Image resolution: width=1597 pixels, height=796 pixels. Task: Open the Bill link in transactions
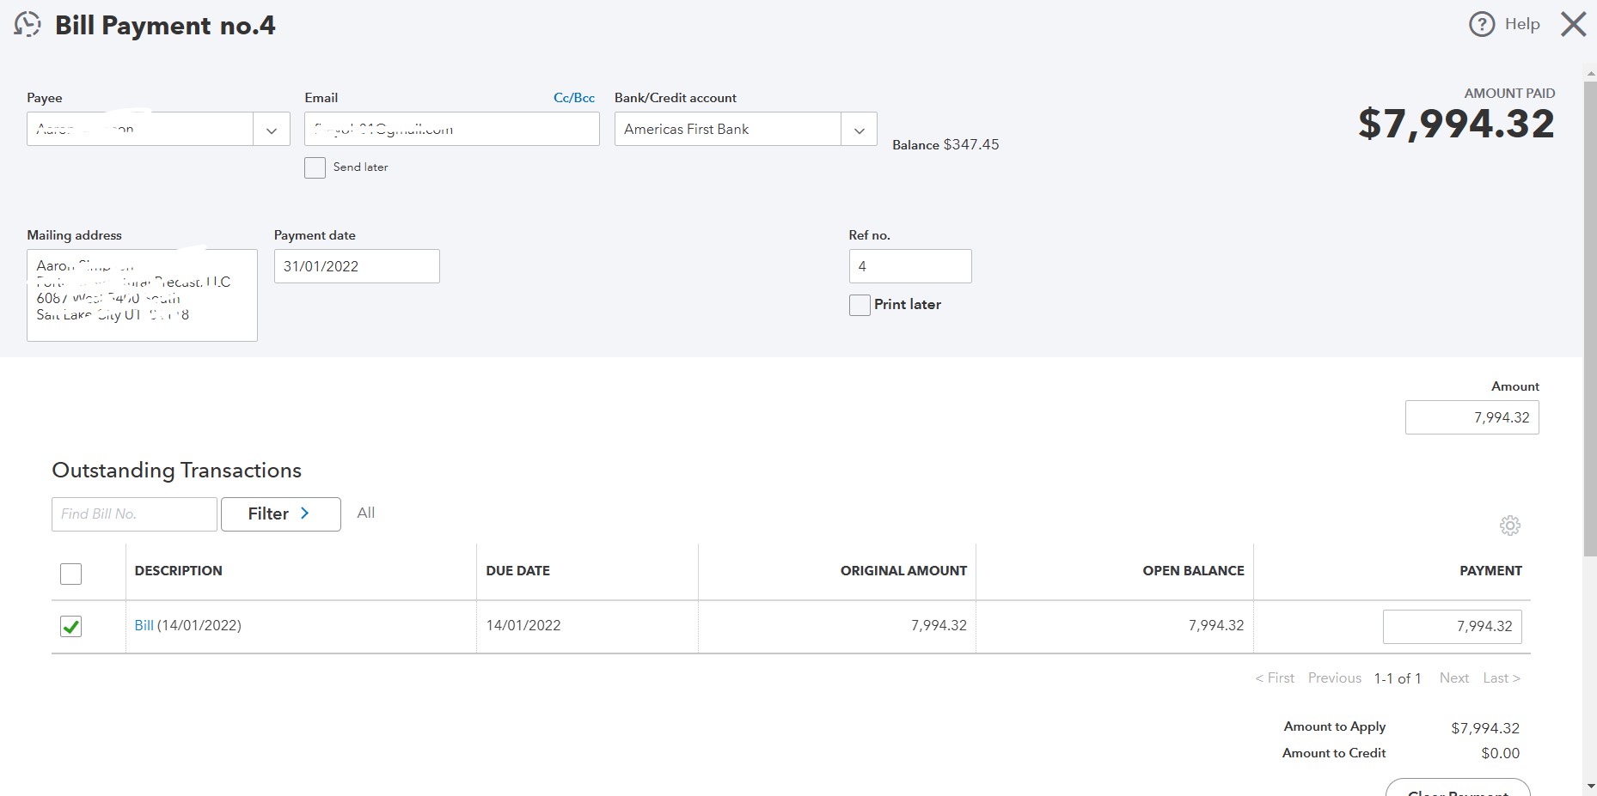(x=144, y=626)
